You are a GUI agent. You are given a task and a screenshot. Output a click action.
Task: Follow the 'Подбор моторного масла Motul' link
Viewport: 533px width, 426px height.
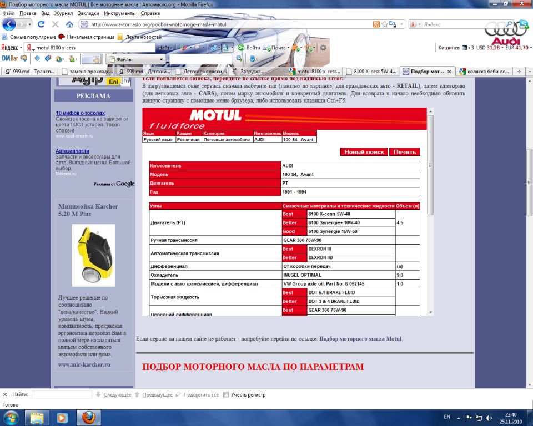click(360, 339)
